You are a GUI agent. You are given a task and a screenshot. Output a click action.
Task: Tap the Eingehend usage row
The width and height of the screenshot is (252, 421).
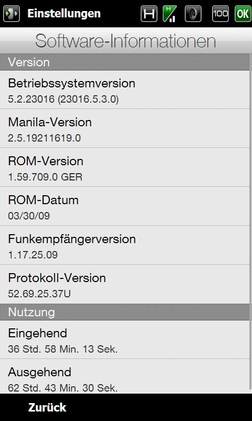124,339
